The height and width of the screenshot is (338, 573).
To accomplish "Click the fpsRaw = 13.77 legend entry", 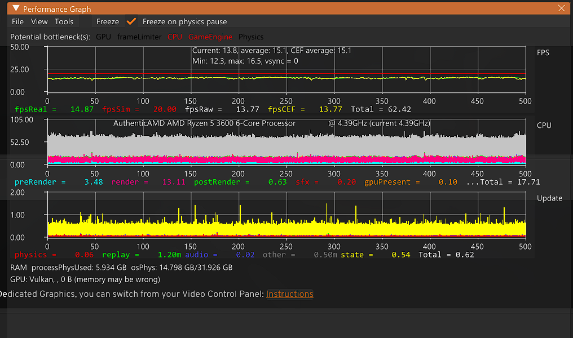I will 222,109.
